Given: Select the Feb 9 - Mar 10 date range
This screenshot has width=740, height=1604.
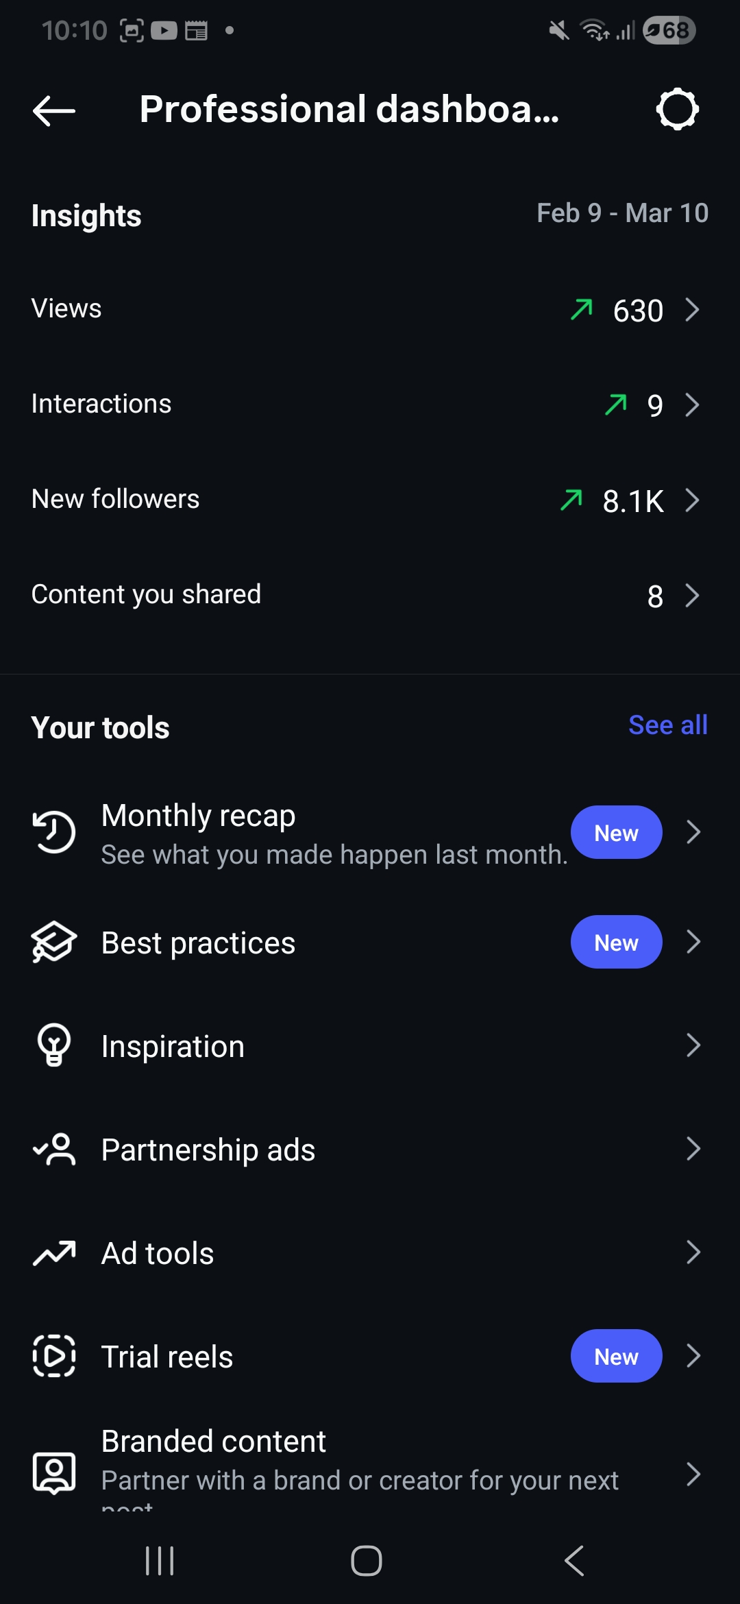Looking at the screenshot, I should pyautogui.click(x=622, y=213).
